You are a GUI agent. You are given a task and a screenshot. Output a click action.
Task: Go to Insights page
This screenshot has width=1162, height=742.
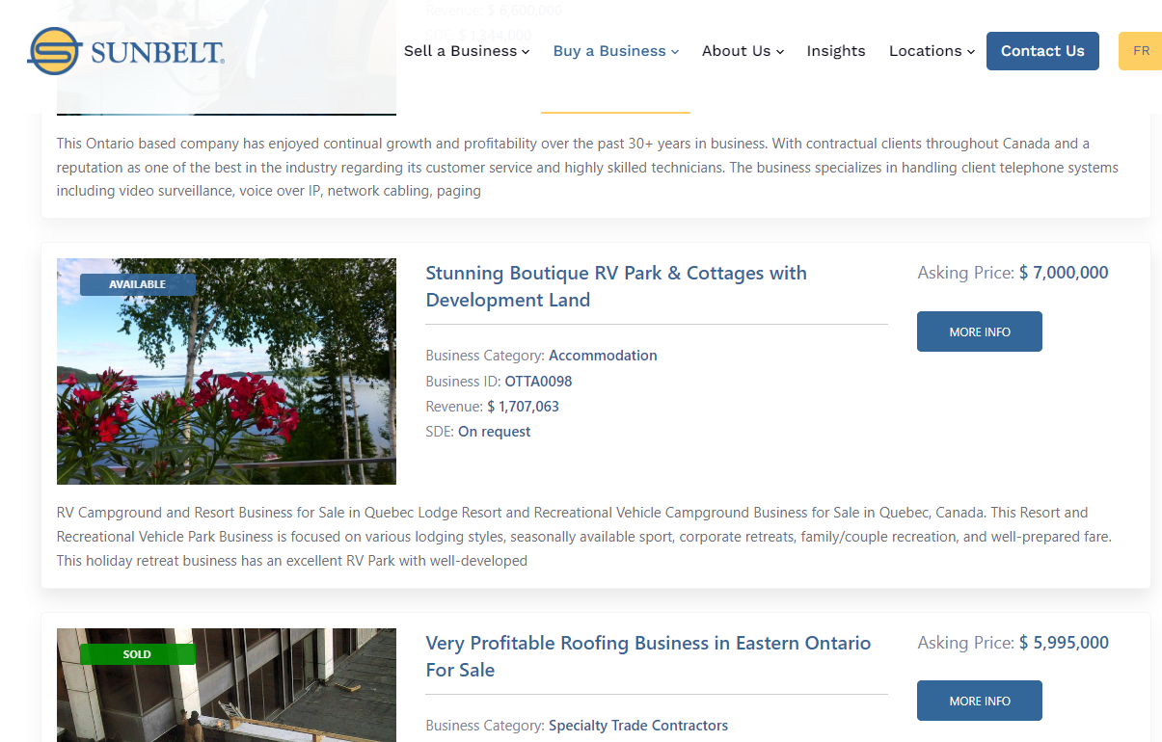836,51
